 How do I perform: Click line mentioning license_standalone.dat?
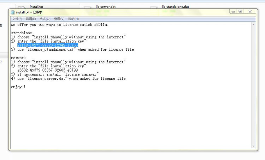coord(72,49)
